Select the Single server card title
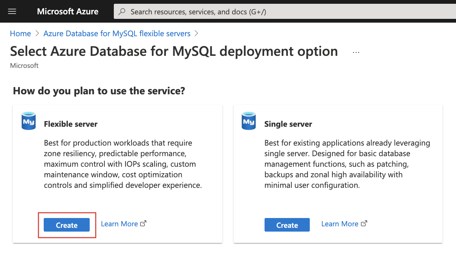Image resolution: width=456 pixels, height=258 pixels. (288, 124)
